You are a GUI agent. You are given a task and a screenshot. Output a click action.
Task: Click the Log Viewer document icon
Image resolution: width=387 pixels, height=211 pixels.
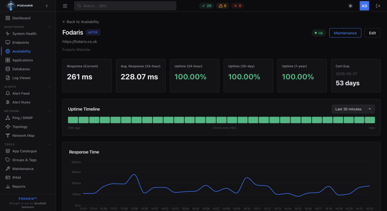[8, 78]
